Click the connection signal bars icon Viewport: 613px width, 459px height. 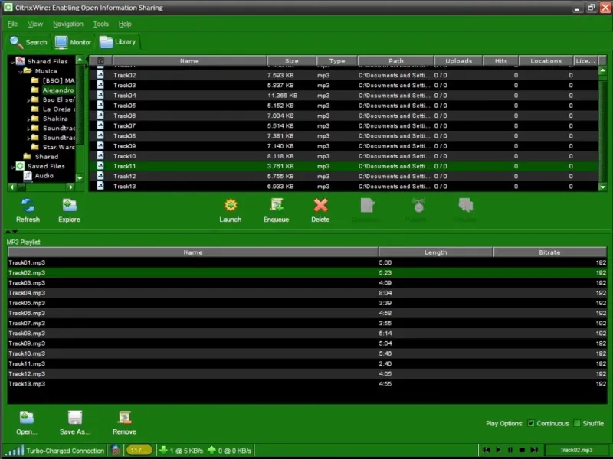point(15,451)
